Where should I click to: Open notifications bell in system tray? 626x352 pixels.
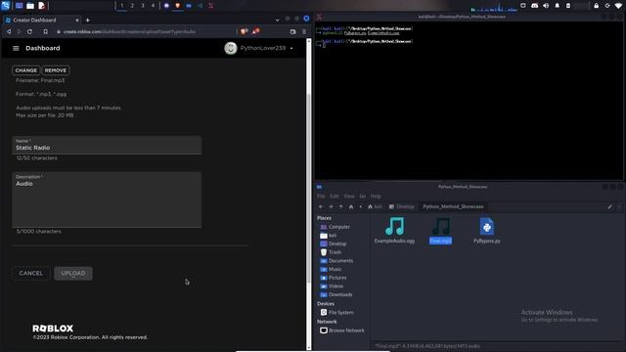pyautogui.click(x=557, y=6)
